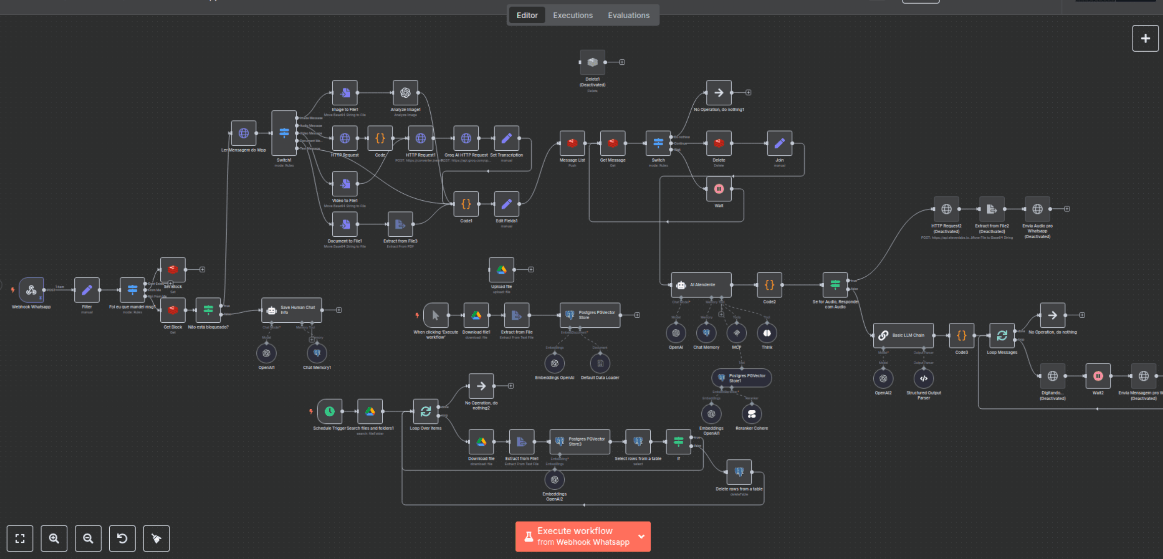The height and width of the screenshot is (559, 1163).
Task: Tidy up the workflow nodes
Action: (156, 538)
